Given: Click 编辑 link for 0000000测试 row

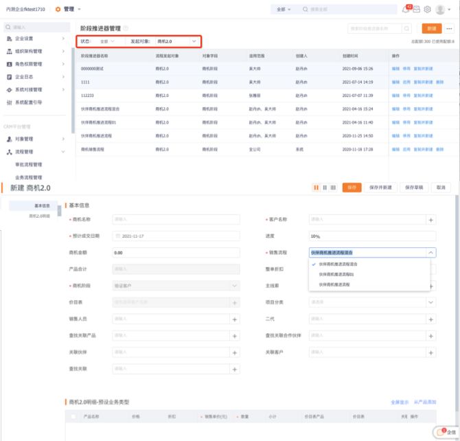Looking at the screenshot, I should click(x=395, y=69).
